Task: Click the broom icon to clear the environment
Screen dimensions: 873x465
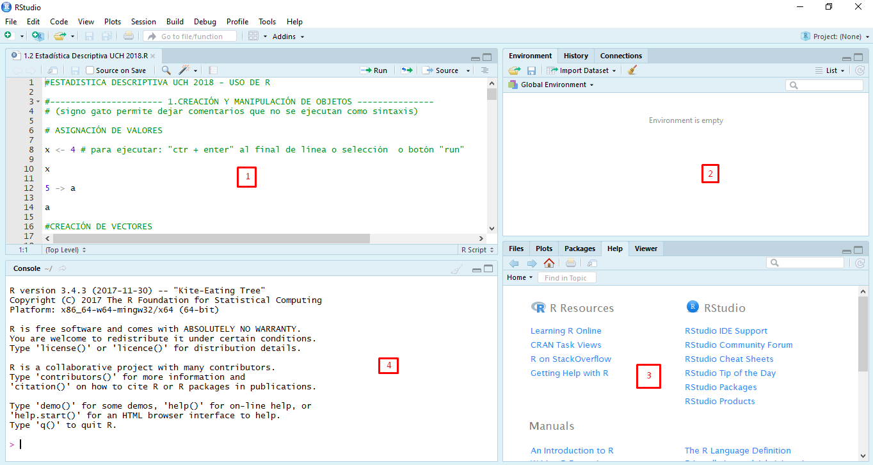Action: pyautogui.click(x=632, y=70)
